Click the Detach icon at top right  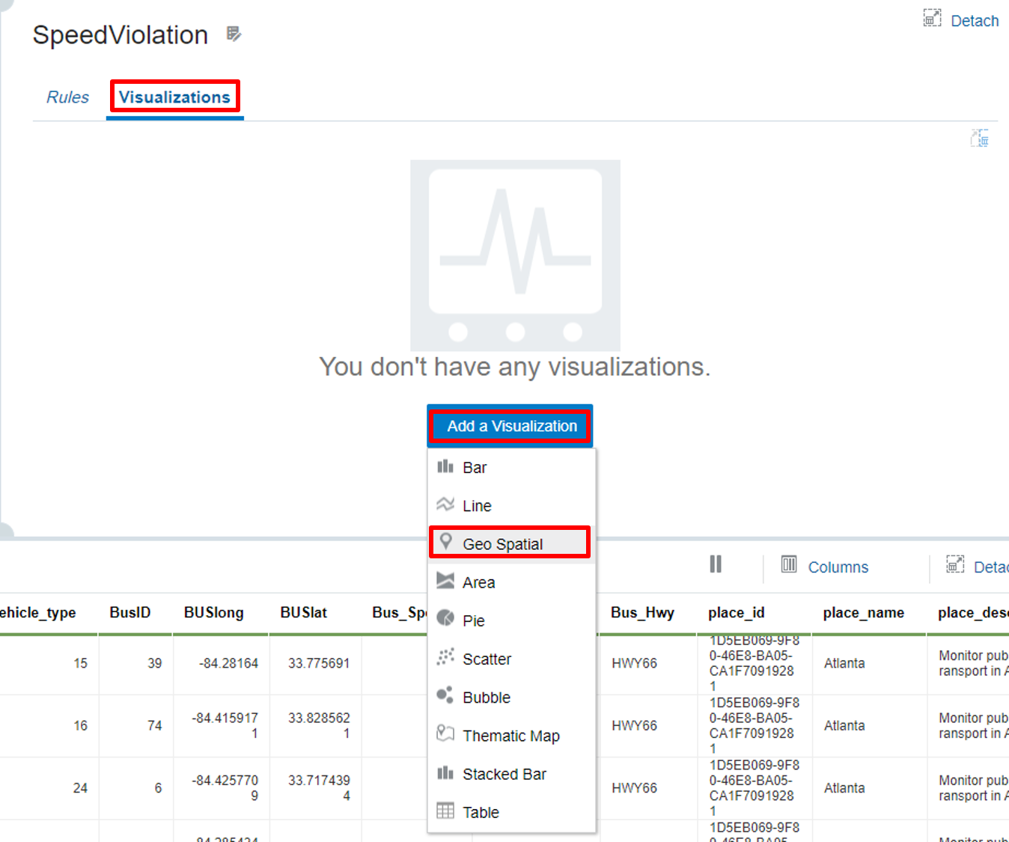click(x=932, y=19)
